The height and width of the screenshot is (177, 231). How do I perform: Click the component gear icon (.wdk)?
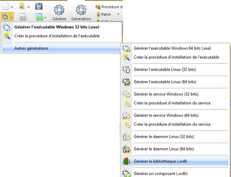coord(126,173)
